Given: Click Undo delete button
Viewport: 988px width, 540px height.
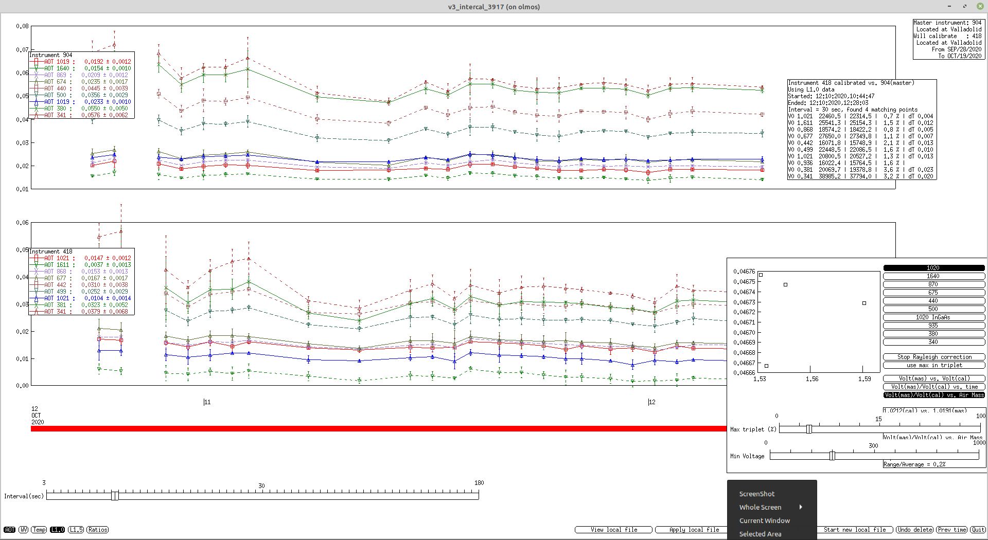Looking at the screenshot, I should tap(915, 530).
